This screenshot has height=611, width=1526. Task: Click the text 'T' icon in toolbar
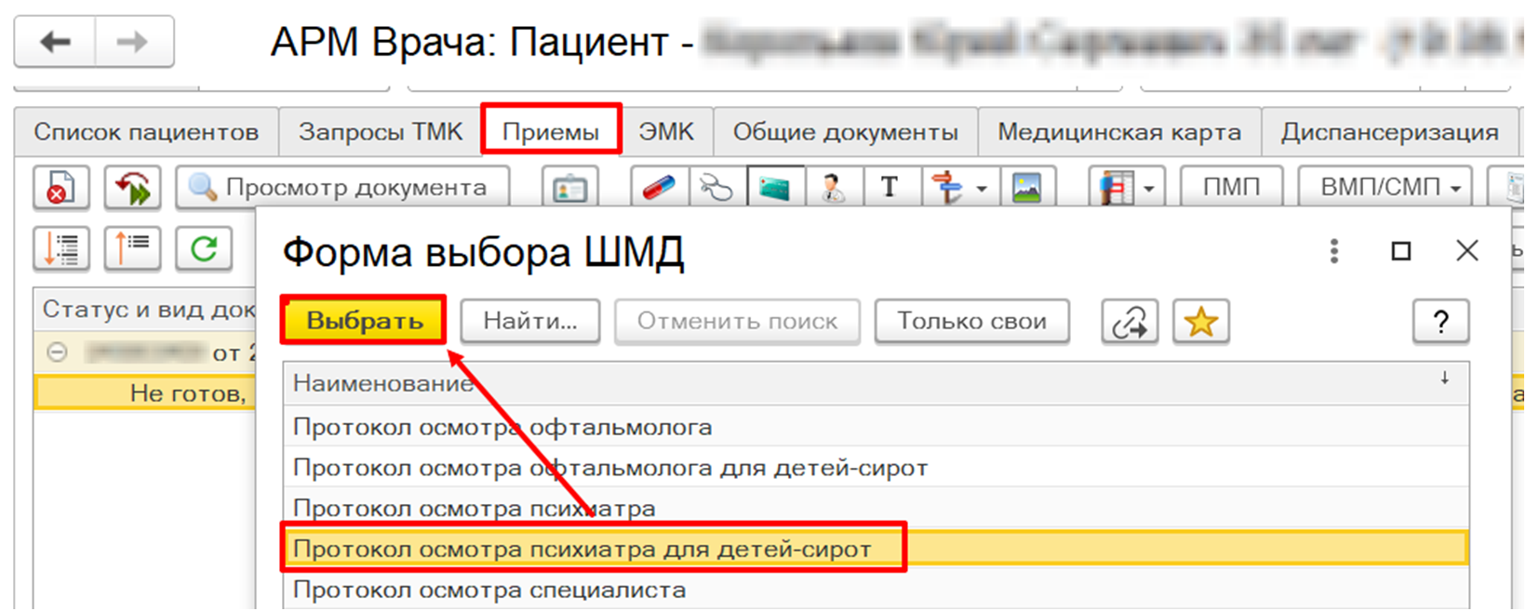coord(890,188)
